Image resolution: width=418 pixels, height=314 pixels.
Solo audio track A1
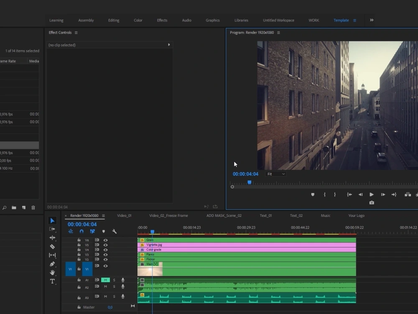coord(114,280)
